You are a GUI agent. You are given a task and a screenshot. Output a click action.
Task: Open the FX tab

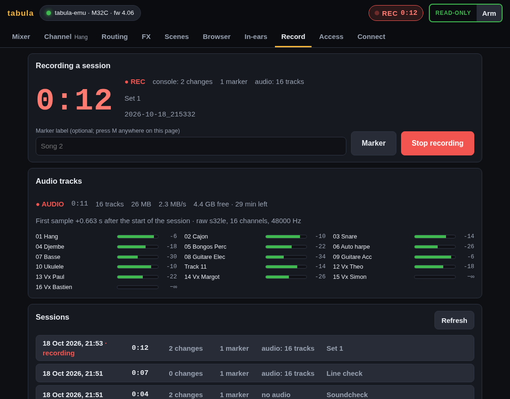pyautogui.click(x=146, y=37)
